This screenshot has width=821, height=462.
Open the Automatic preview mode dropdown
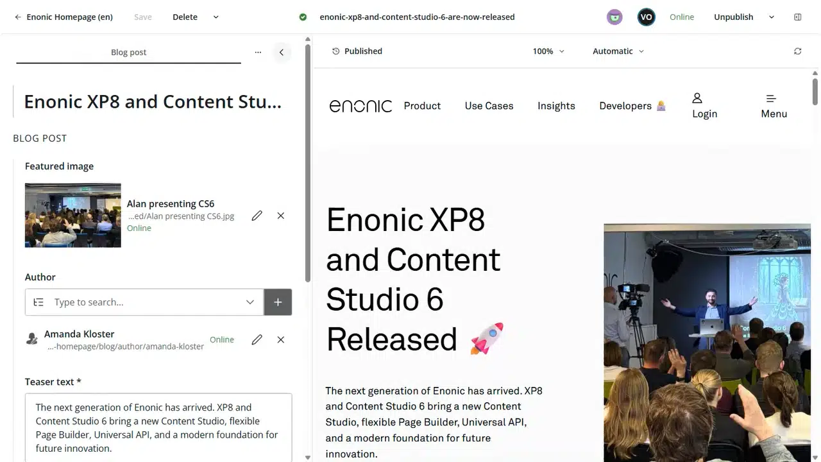coord(618,51)
